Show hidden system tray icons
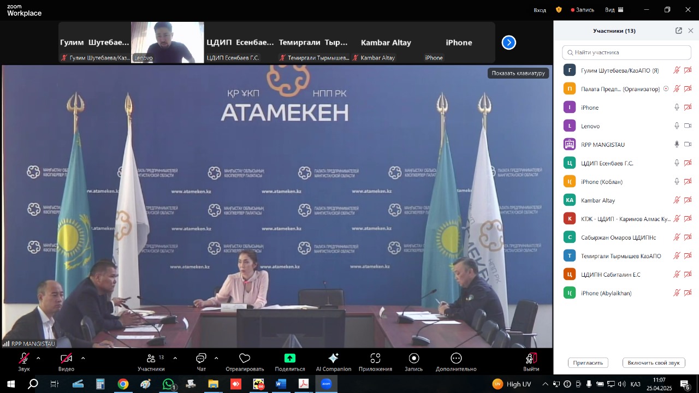Screen dimensions: 699x393 (x=545, y=384)
